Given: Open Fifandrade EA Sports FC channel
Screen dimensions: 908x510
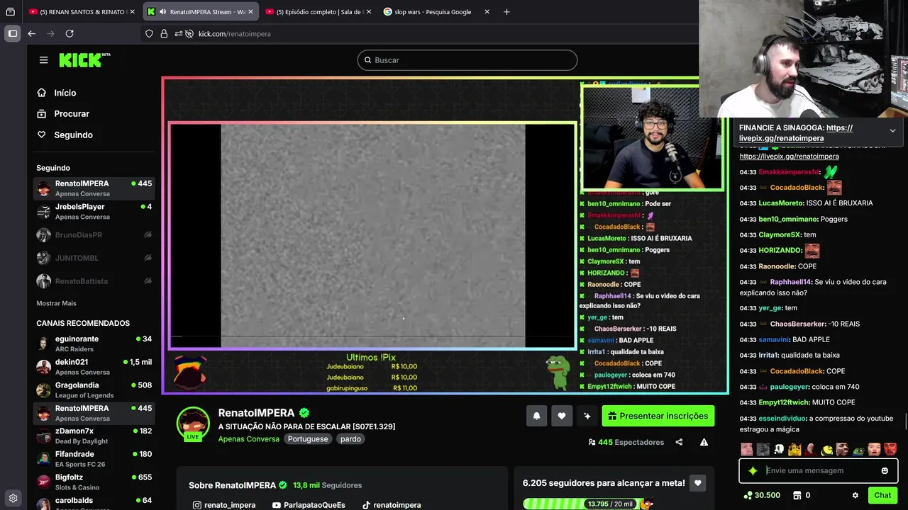Looking at the screenshot, I should point(94,459).
